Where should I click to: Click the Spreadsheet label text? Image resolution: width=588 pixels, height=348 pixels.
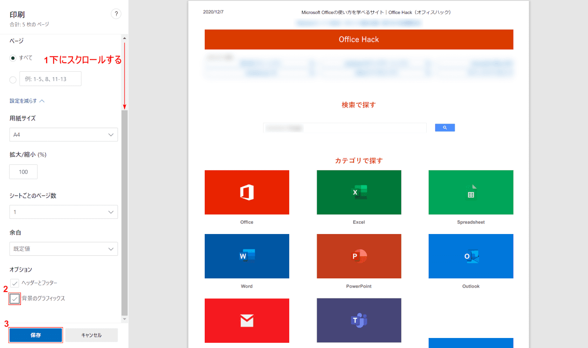point(471,222)
